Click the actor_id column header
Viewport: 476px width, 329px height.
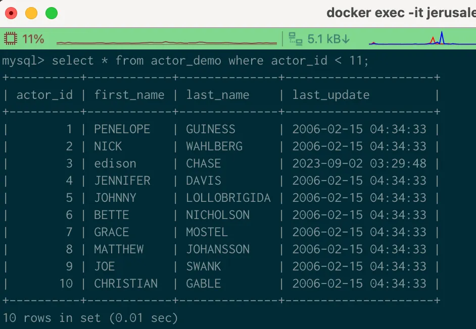pyautogui.click(x=44, y=95)
